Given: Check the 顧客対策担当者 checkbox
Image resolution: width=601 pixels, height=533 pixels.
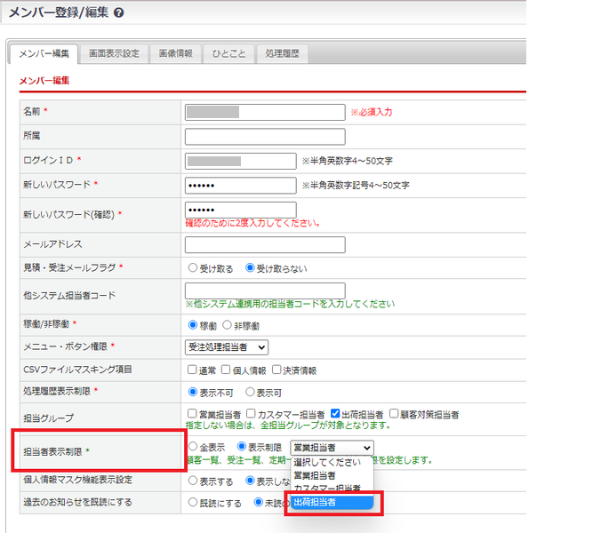Looking at the screenshot, I should [394, 414].
